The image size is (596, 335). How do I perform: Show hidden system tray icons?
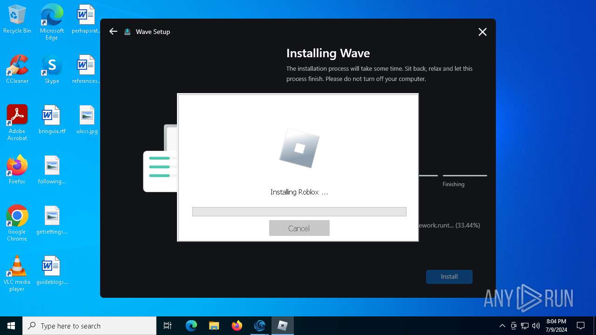[502, 326]
